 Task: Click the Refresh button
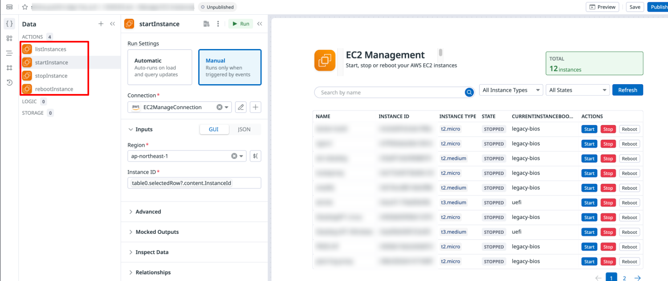(x=627, y=90)
